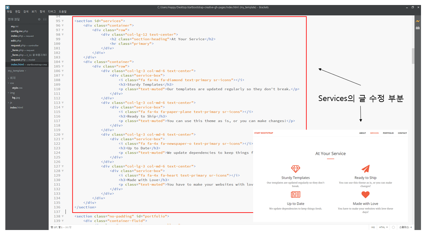This screenshot has height=240, width=427.
Task: Open the 보기 menu
Action: point(34,11)
